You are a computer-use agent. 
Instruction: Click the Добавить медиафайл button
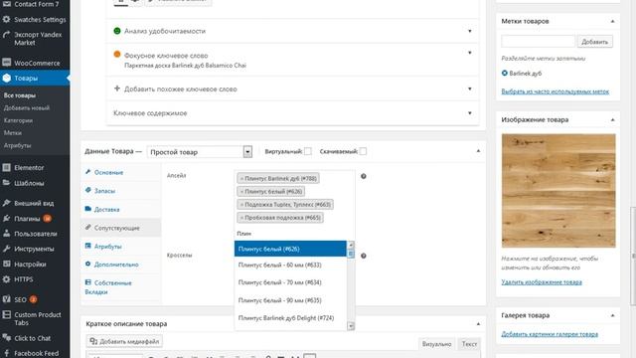pyautogui.click(x=124, y=341)
